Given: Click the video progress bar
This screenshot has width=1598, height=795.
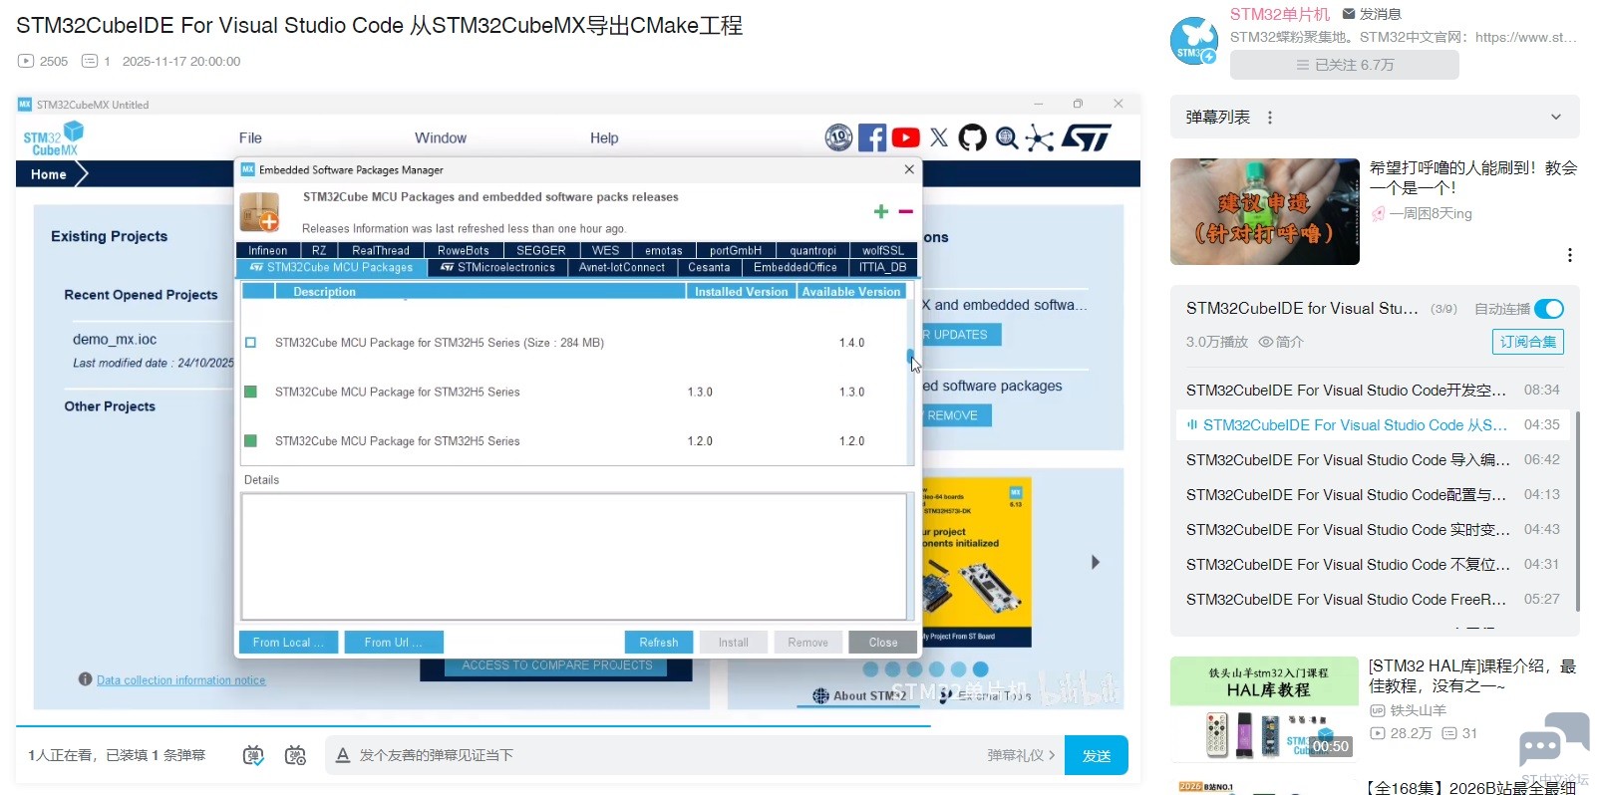Looking at the screenshot, I should [578, 726].
